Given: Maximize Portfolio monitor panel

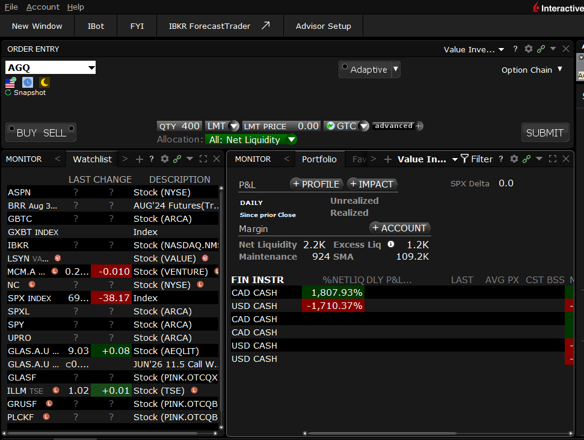Looking at the screenshot, I should coord(553,159).
